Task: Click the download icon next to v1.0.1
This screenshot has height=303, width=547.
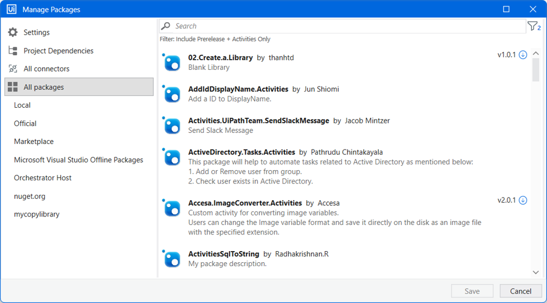Action: click(522, 55)
